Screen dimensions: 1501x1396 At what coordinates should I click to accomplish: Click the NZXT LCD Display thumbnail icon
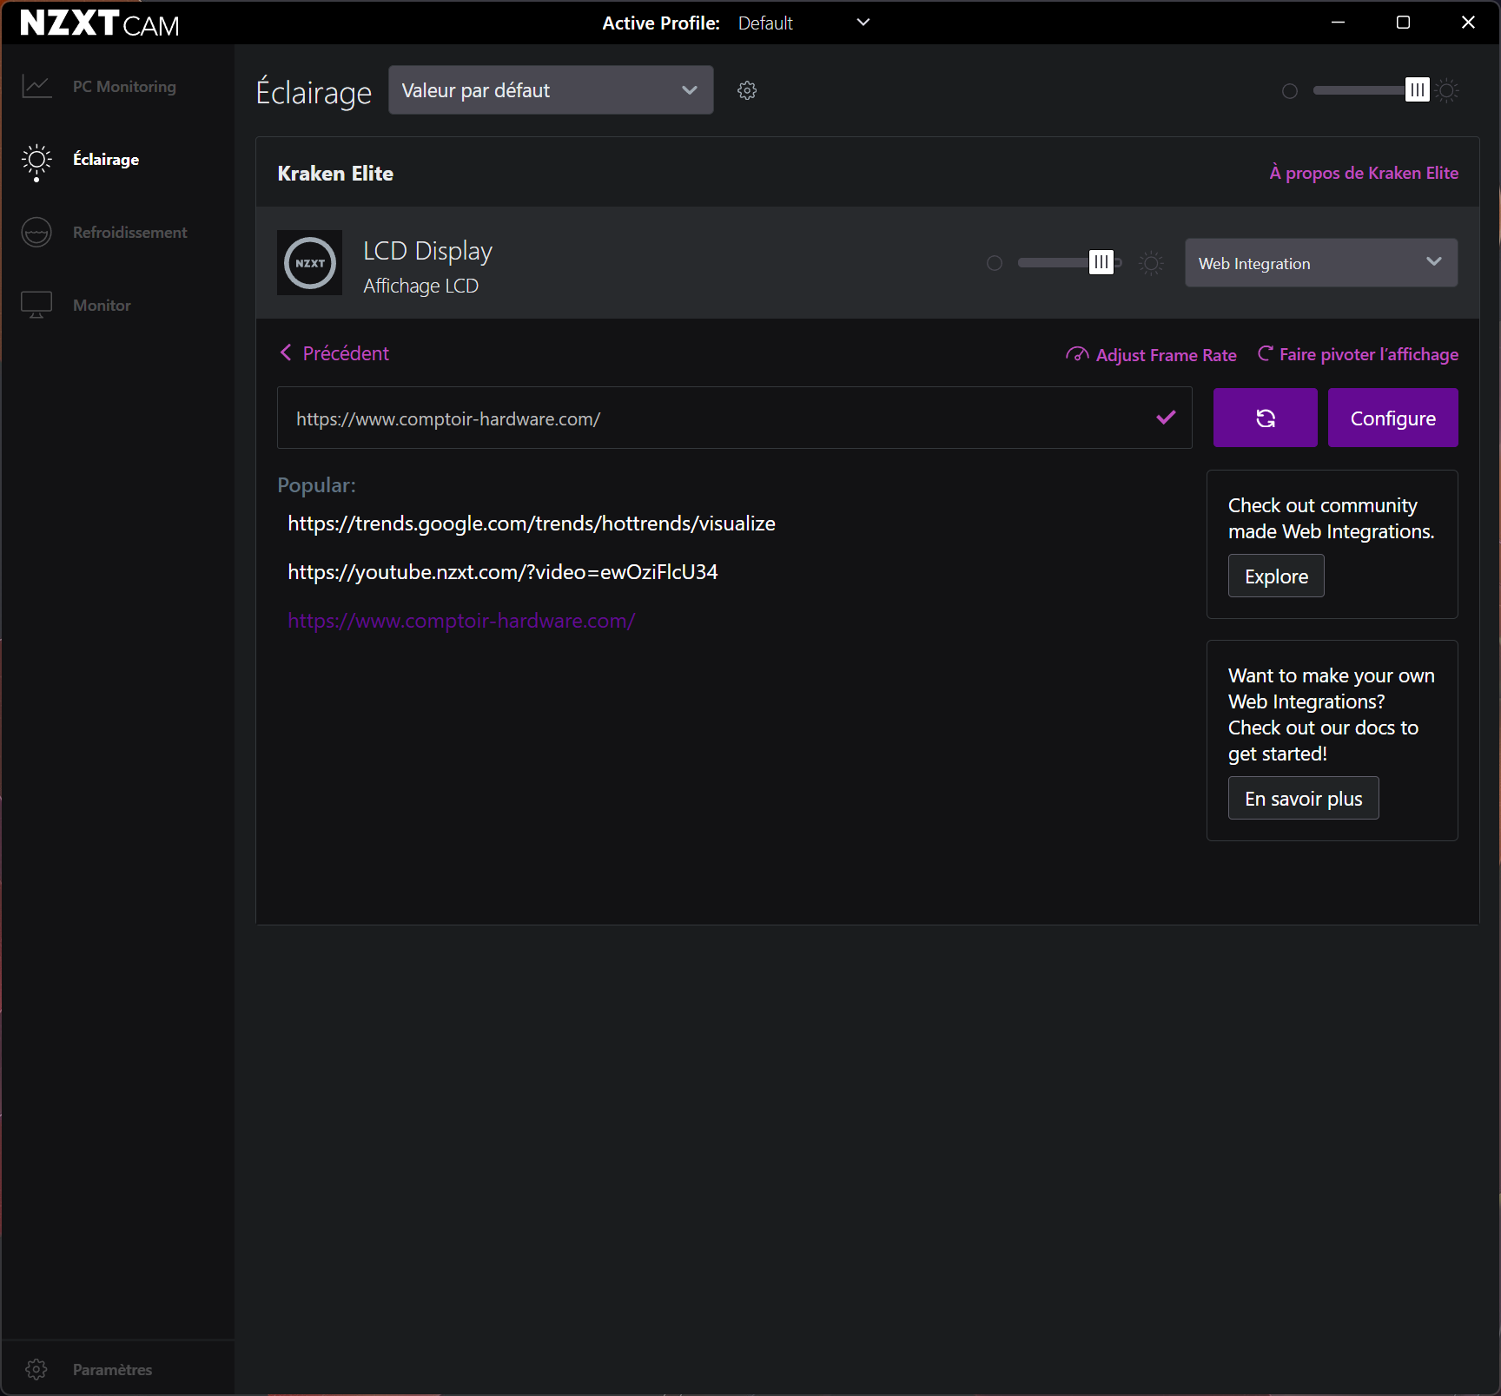(309, 263)
